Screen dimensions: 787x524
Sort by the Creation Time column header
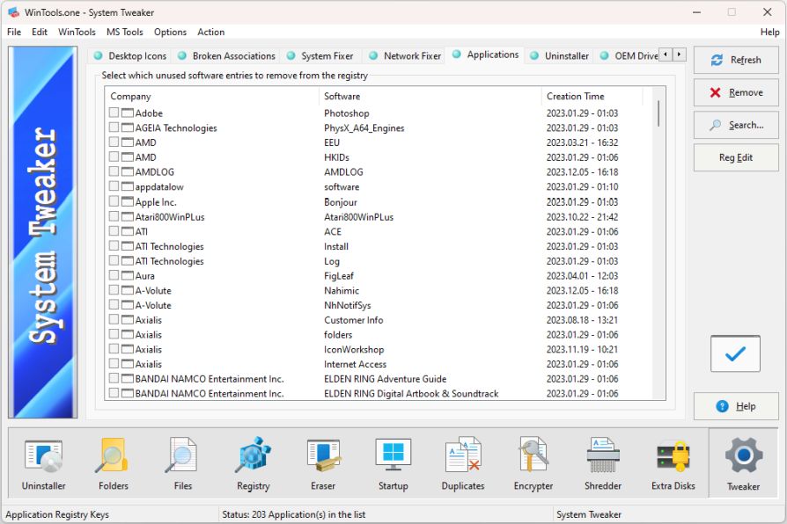click(x=592, y=97)
